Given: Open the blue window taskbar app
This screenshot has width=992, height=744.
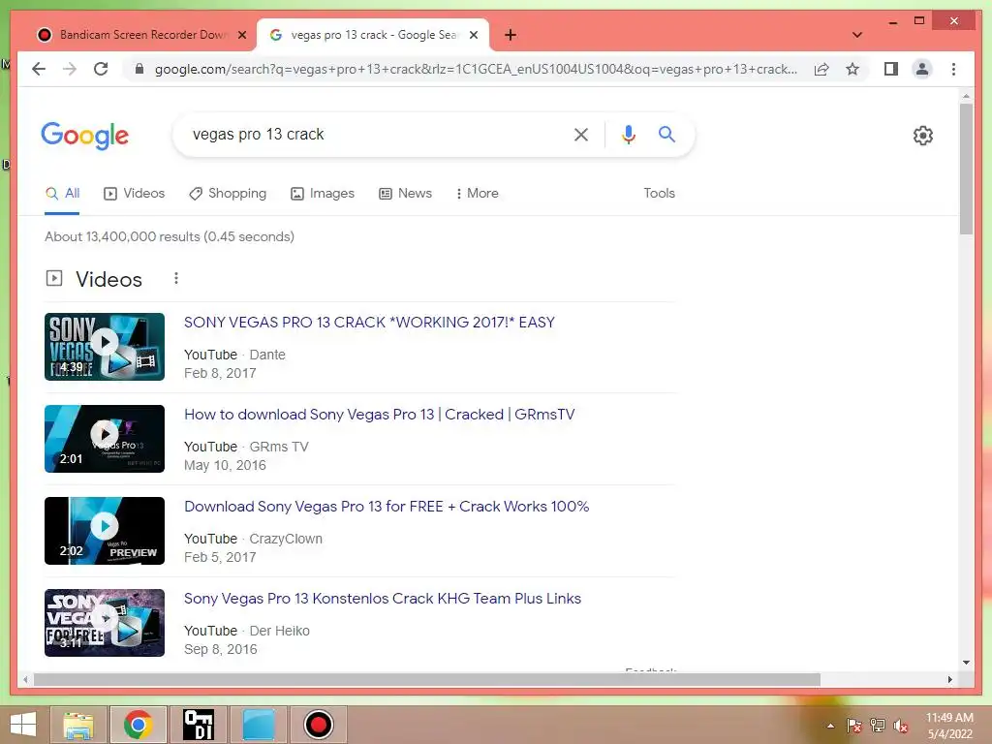Looking at the screenshot, I should point(258,725).
